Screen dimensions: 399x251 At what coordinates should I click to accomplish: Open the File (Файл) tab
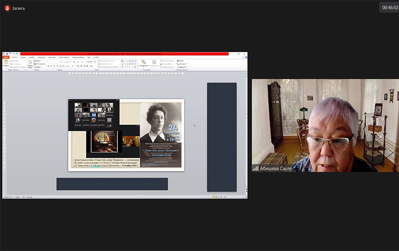pos(6,57)
